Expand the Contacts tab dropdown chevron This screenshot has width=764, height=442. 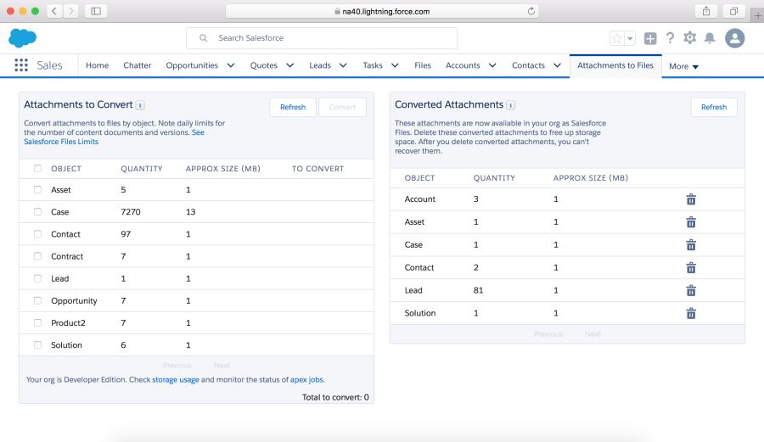(557, 65)
